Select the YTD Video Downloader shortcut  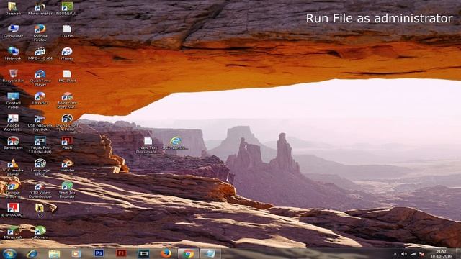click(40, 190)
